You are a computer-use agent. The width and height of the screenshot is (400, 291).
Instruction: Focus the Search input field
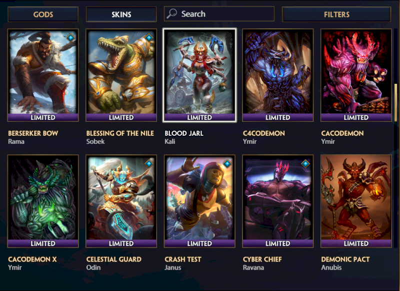click(x=219, y=14)
